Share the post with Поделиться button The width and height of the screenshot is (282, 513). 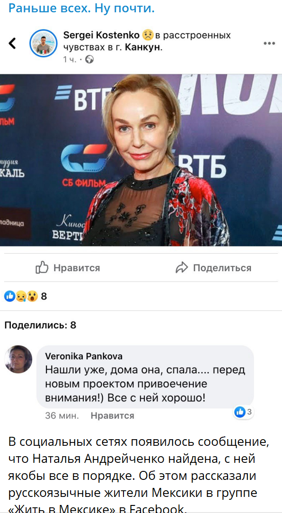[213, 268]
